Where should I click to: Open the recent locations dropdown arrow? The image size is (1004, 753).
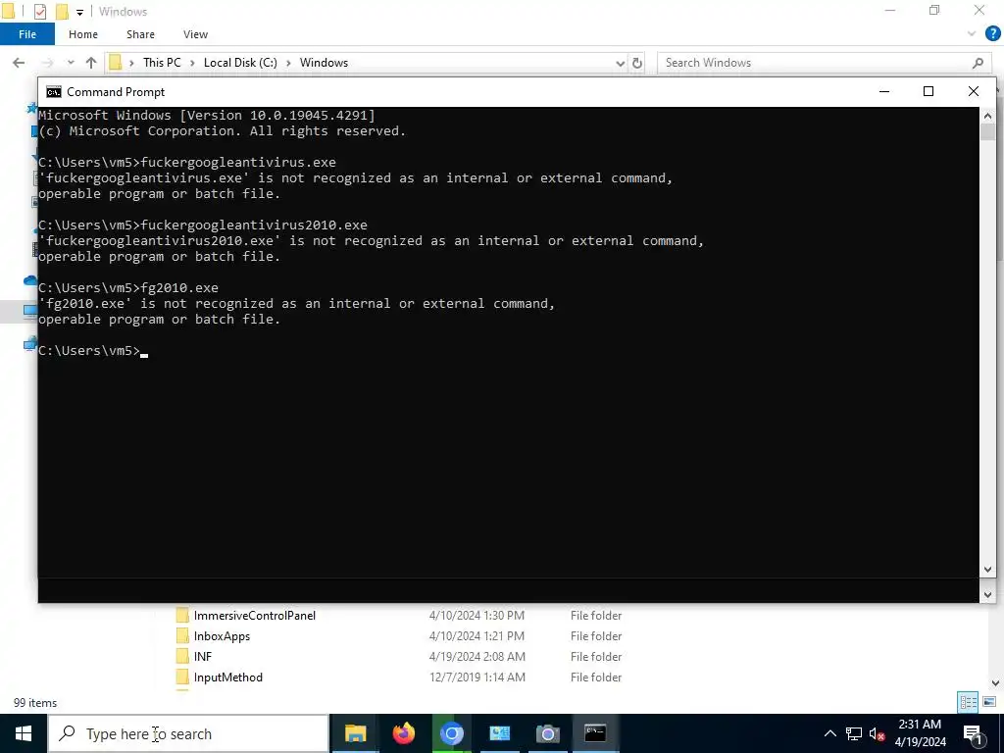coord(71,63)
